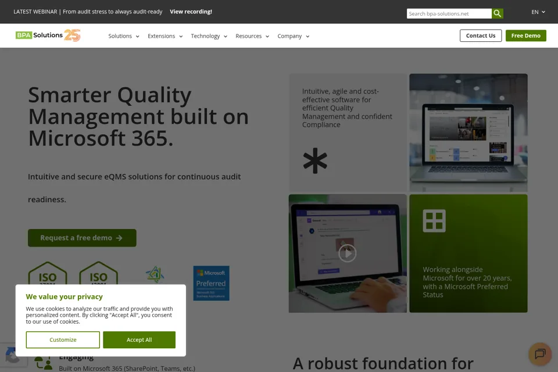Expand the Resources menu

tap(252, 36)
